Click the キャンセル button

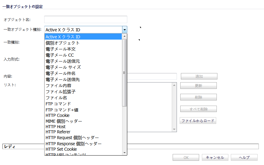click(215, 157)
